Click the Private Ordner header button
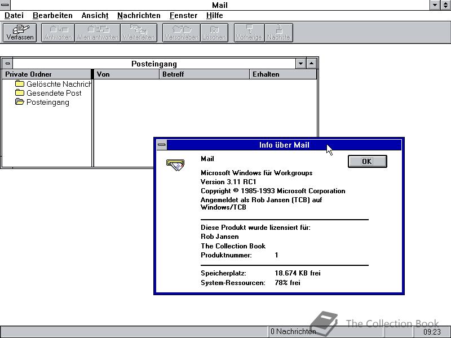The width and height of the screenshot is (451, 338). coord(47,74)
